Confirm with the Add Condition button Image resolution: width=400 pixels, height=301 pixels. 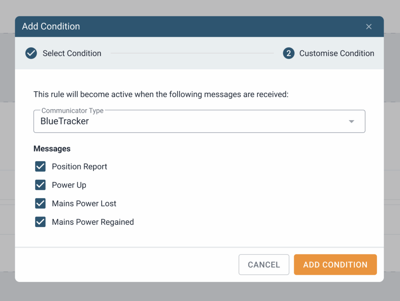pos(335,265)
